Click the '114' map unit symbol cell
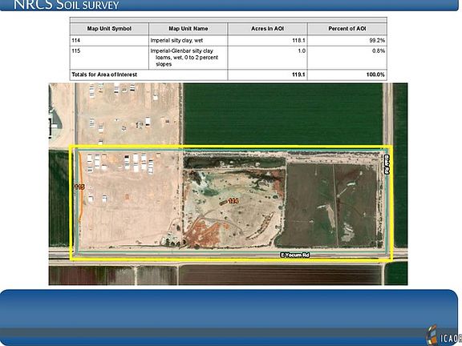The width and height of the screenshot is (462, 346). 109,40
